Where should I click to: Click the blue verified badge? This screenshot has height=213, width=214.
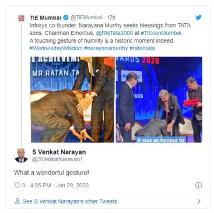[66, 18]
